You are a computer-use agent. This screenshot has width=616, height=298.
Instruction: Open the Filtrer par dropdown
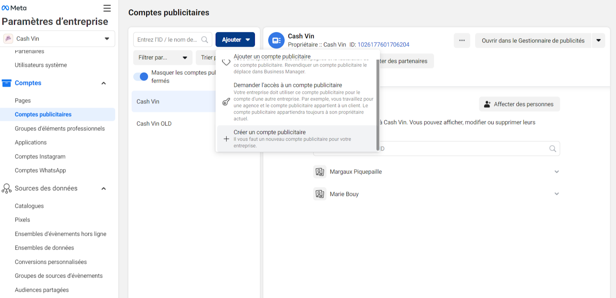click(x=162, y=57)
